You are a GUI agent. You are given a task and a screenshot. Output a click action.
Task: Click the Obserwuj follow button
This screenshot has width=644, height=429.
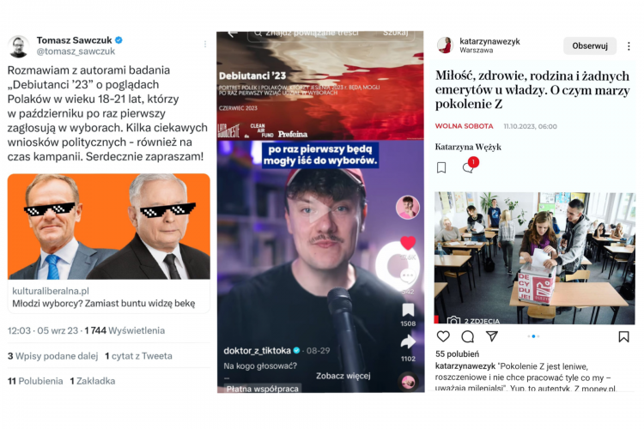coord(590,46)
